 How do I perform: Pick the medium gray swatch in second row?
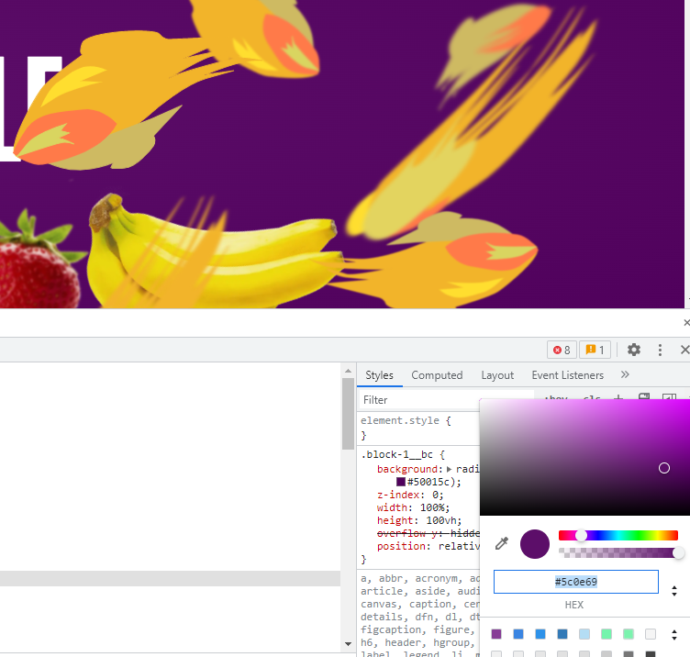pos(629,654)
